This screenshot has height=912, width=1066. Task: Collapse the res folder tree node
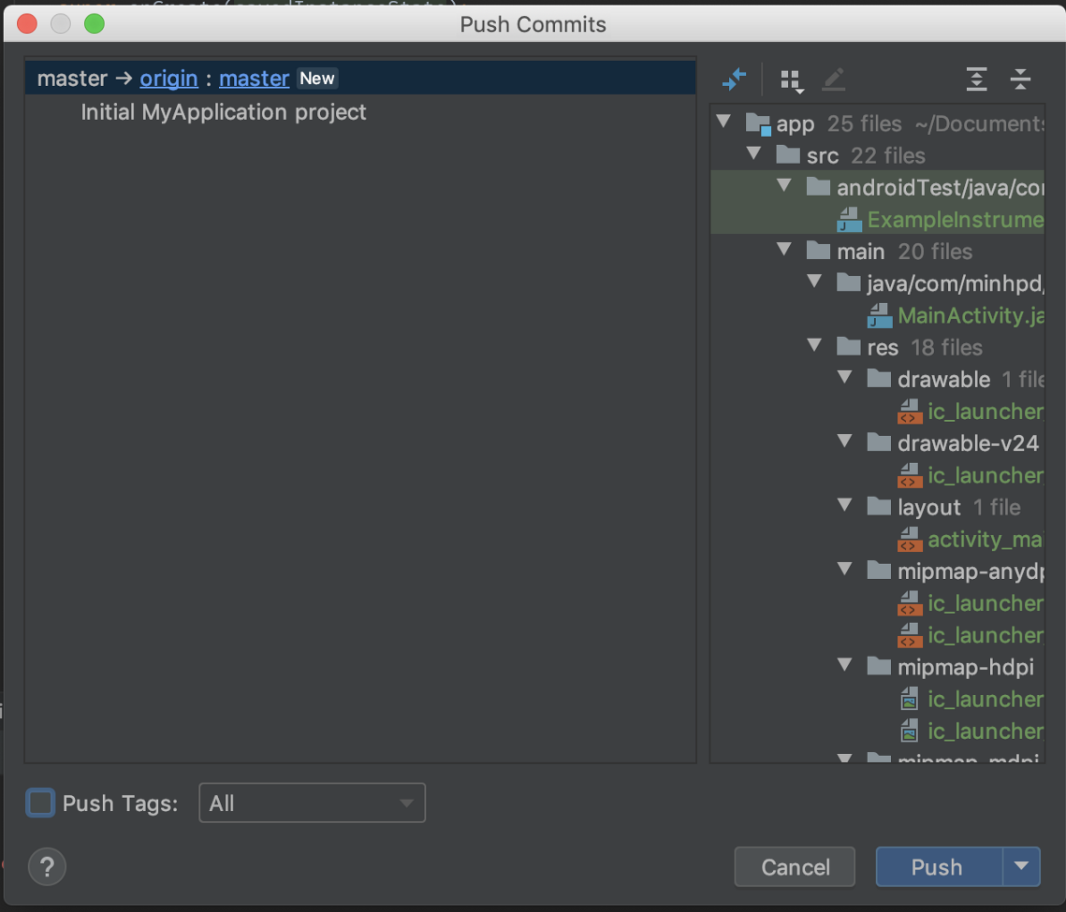click(x=814, y=347)
